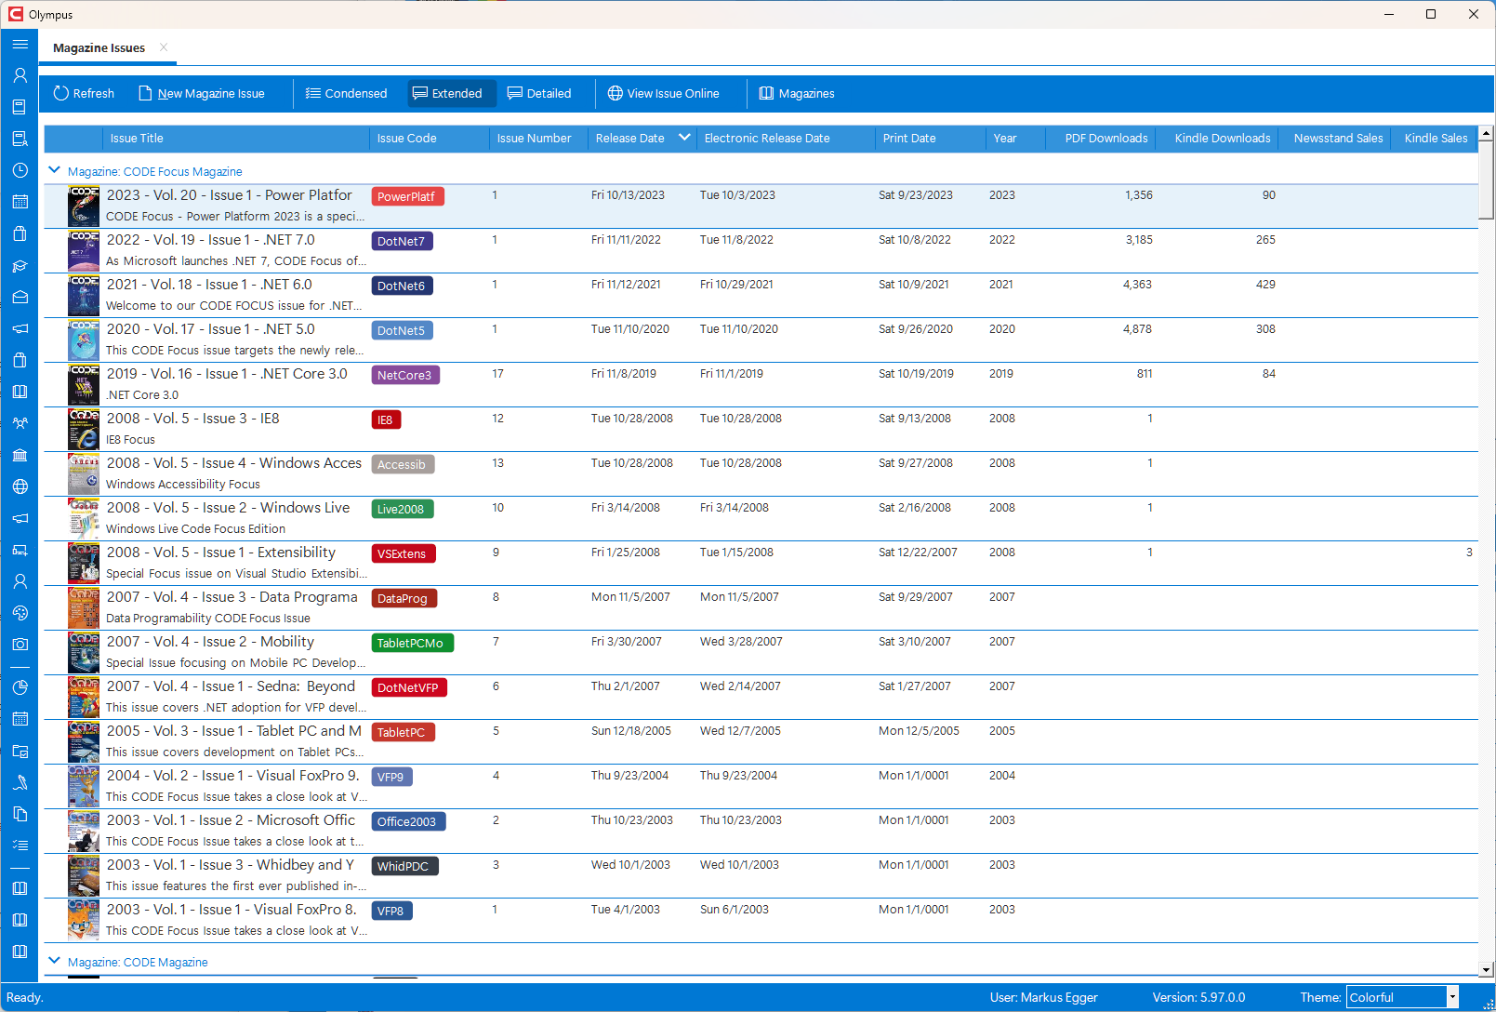Open the Theme Colorful dropdown

[x=1402, y=997]
